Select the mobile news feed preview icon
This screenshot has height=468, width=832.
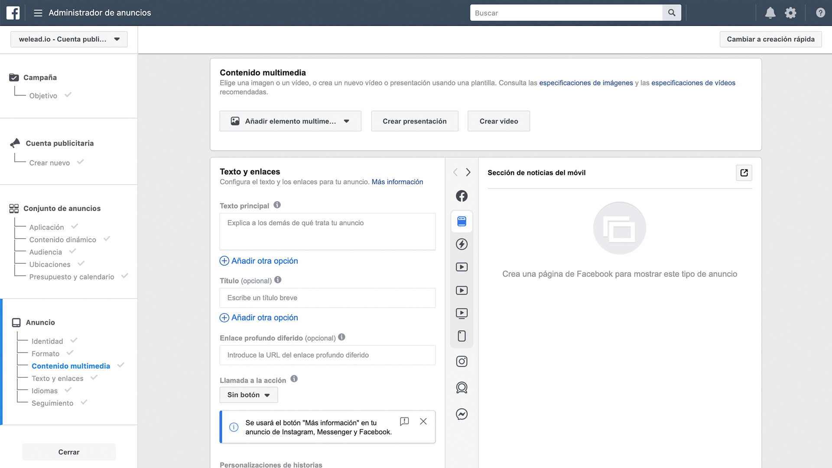click(462, 221)
